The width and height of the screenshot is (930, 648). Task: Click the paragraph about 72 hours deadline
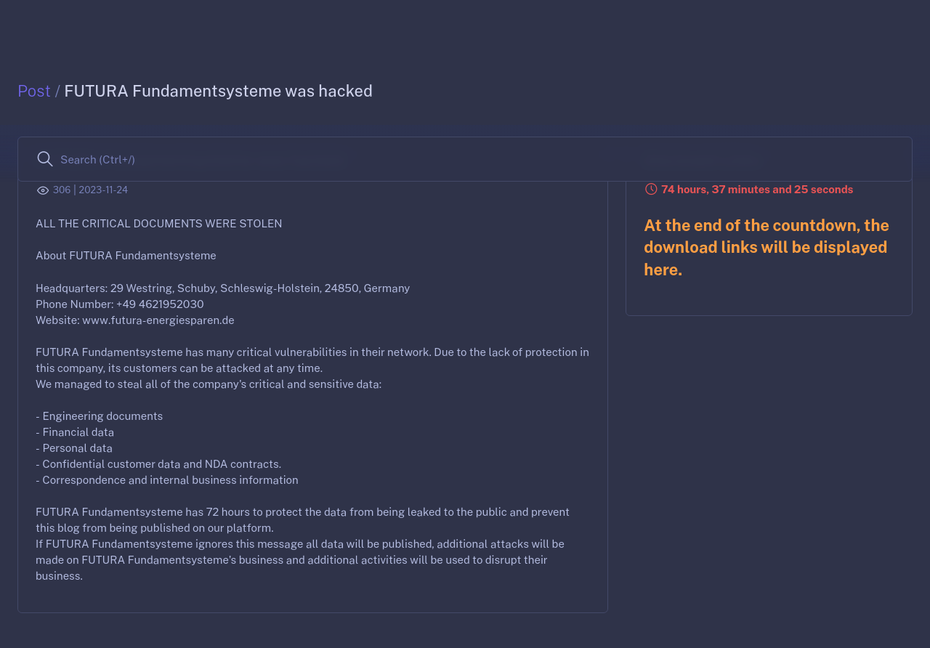[303, 519]
